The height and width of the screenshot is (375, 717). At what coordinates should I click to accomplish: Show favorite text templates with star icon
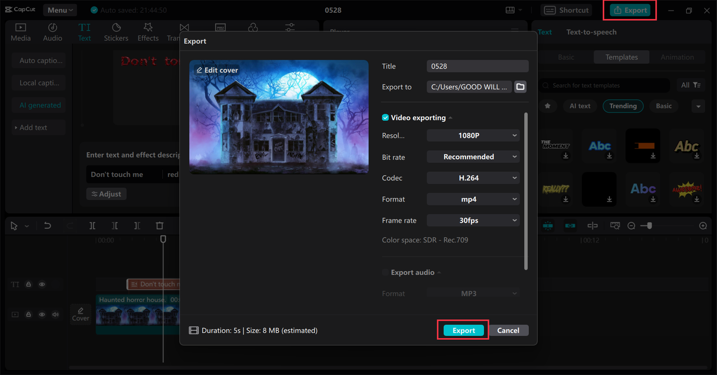click(548, 106)
